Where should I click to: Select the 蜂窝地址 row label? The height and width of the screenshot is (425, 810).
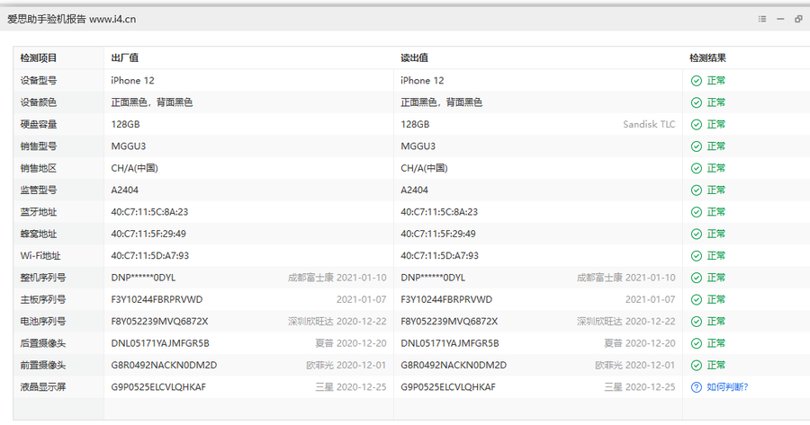coord(38,234)
